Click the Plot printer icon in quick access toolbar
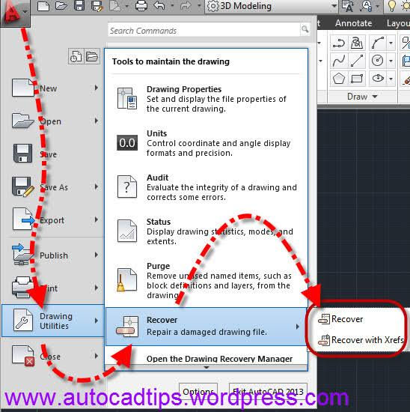 pos(141,6)
